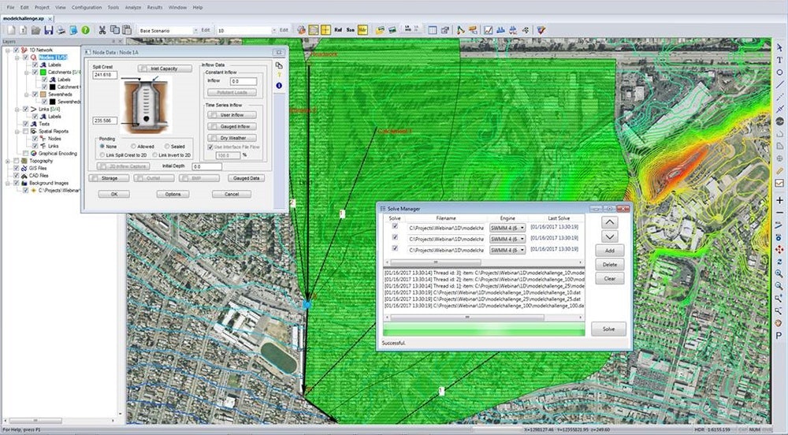The width and height of the screenshot is (788, 435).
Task: Select the pointer arrow tool in right toolbar
Action: [x=779, y=49]
